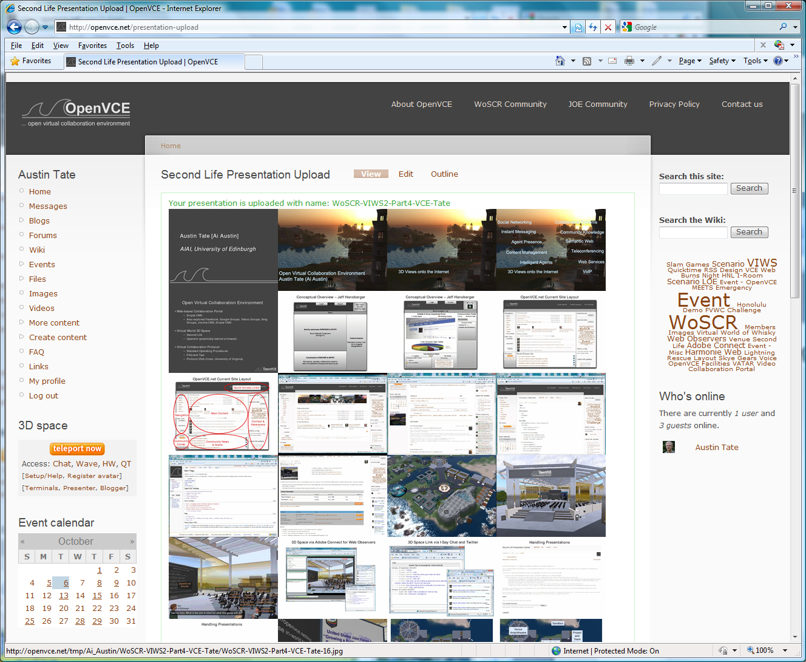Screen dimensions: 806x662
Task: Click the Google search provider icon
Action: pos(627,27)
